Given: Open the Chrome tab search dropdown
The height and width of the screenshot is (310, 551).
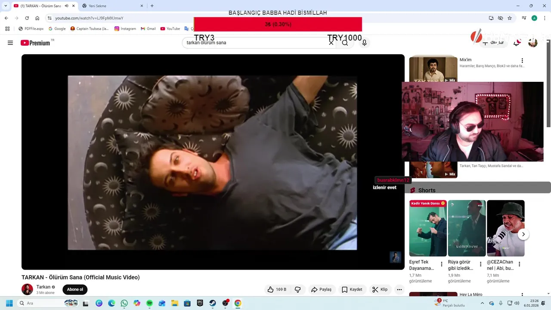Looking at the screenshot, I should (6, 6).
